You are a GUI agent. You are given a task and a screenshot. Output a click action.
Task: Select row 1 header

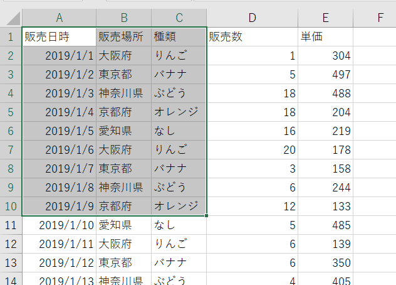click(x=11, y=36)
